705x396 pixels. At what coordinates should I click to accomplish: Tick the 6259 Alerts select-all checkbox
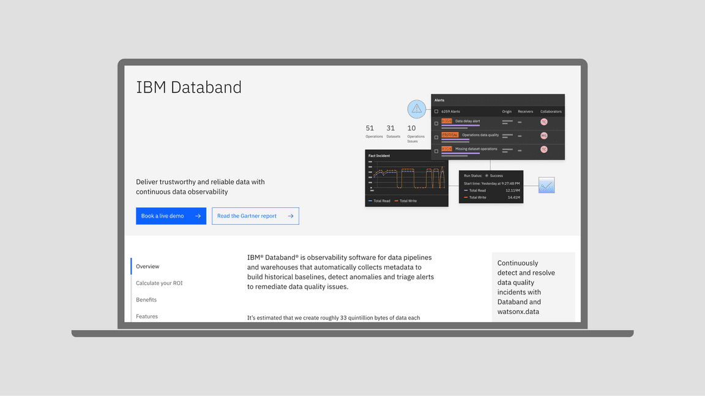click(x=436, y=112)
